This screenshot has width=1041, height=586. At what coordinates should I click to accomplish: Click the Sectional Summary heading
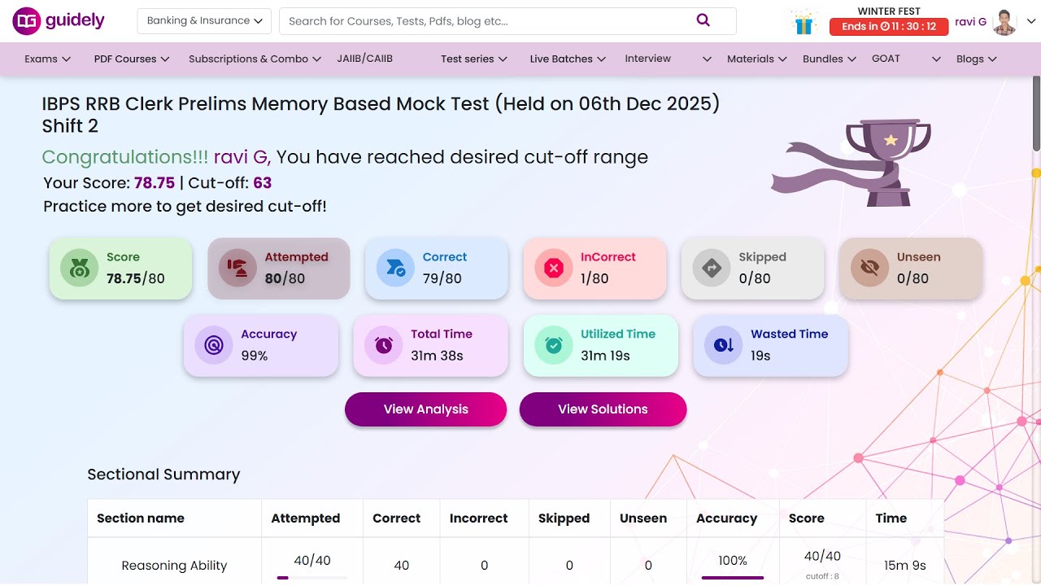point(163,474)
